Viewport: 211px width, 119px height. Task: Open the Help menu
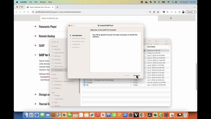(x=50, y=2)
